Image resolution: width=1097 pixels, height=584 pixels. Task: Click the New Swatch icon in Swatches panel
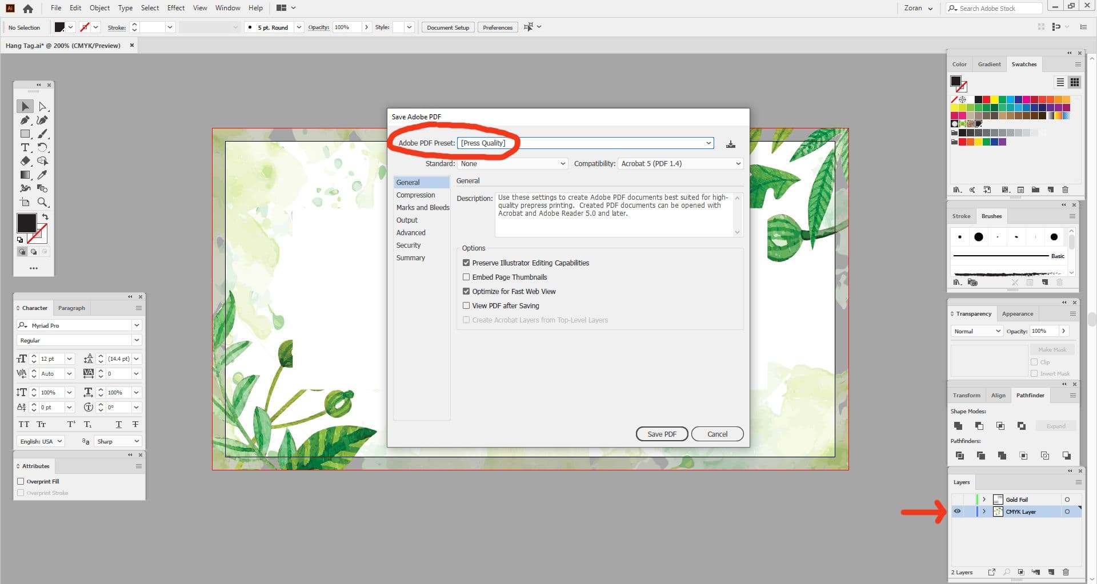click(x=1050, y=190)
